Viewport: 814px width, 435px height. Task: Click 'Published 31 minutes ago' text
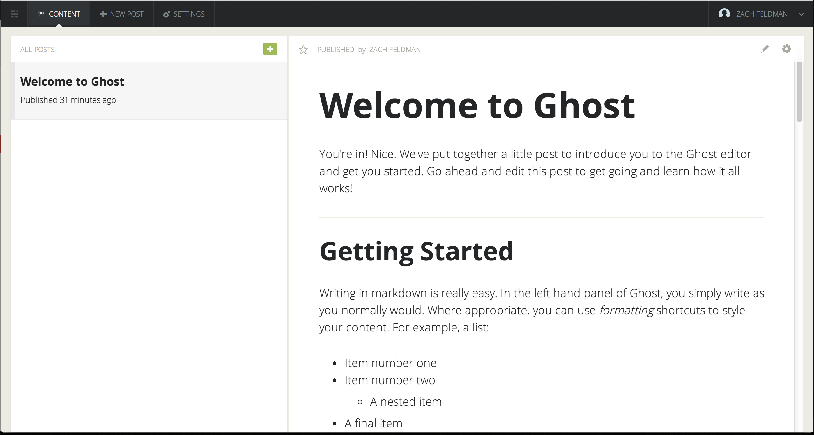click(68, 100)
